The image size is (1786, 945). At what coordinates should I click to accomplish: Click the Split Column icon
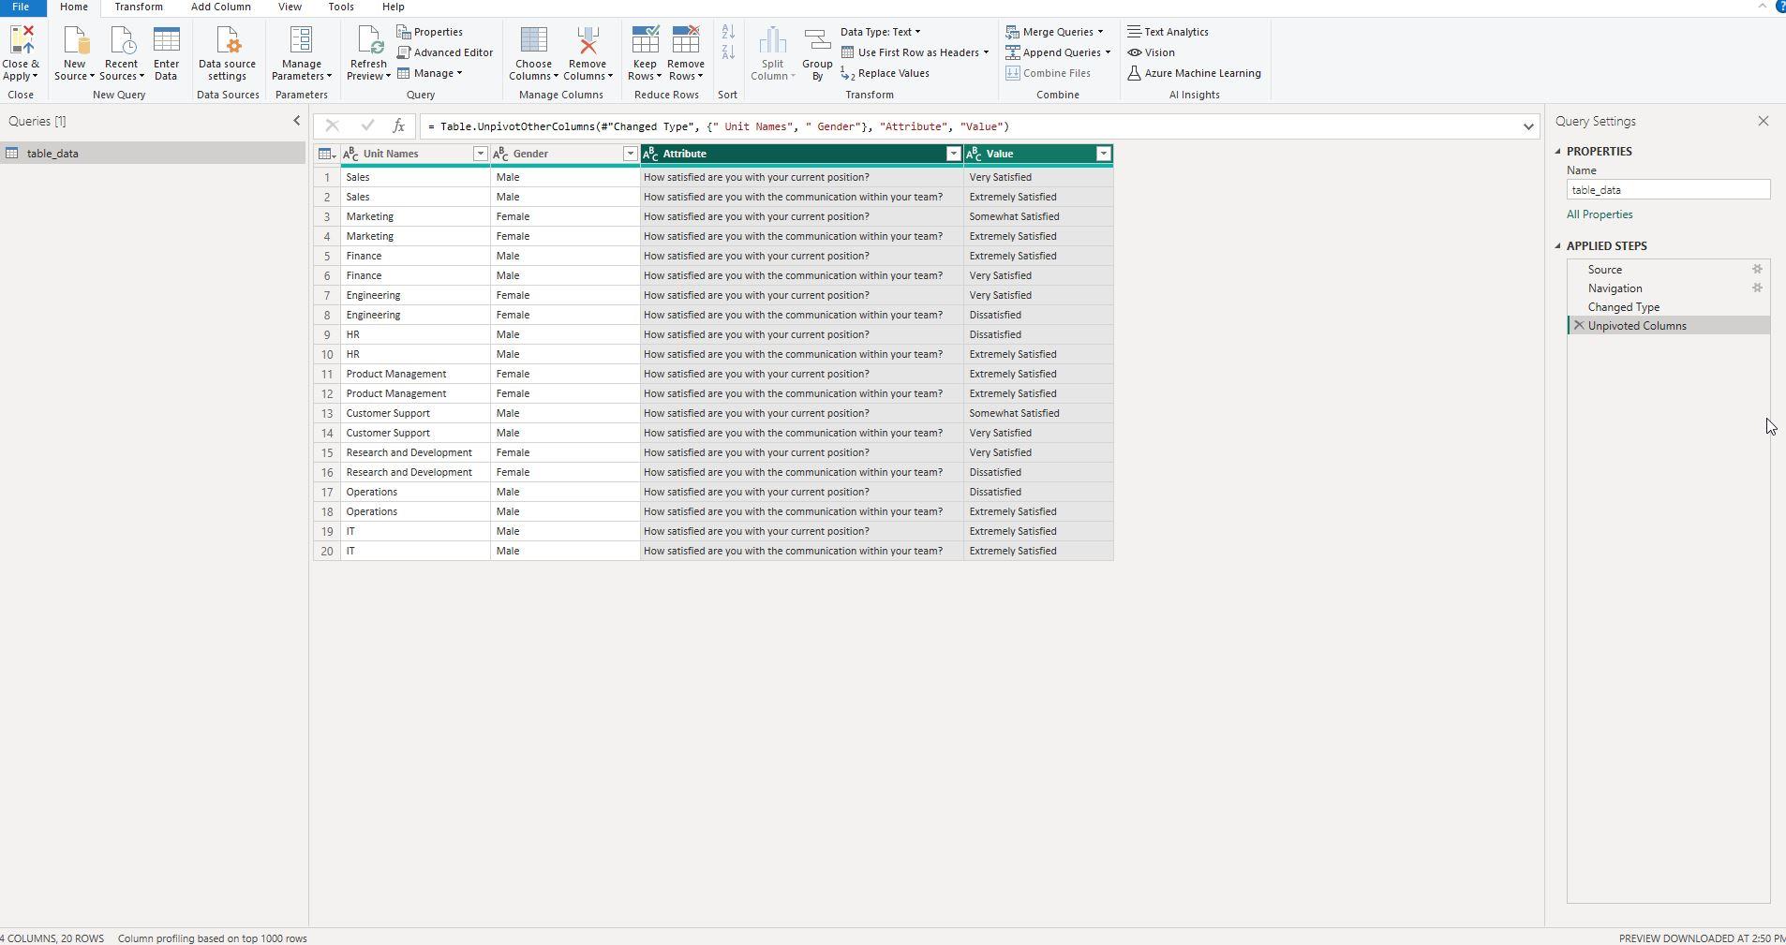(772, 41)
